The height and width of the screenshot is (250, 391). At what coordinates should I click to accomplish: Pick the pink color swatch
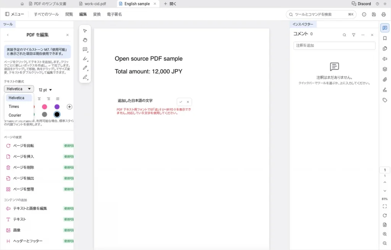[44, 107]
